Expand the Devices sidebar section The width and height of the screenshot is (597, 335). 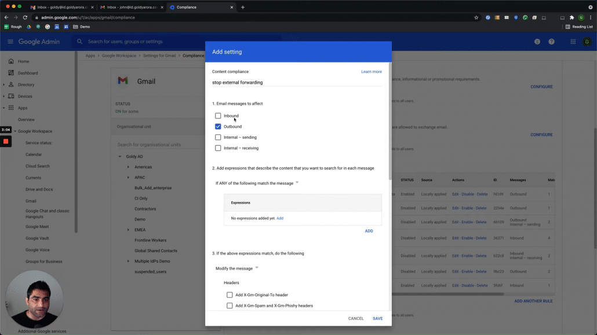point(4,96)
